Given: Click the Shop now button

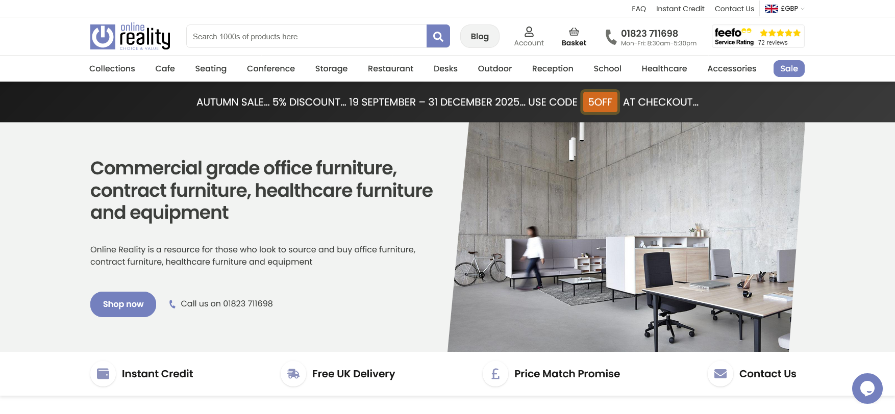Looking at the screenshot, I should coord(123,304).
